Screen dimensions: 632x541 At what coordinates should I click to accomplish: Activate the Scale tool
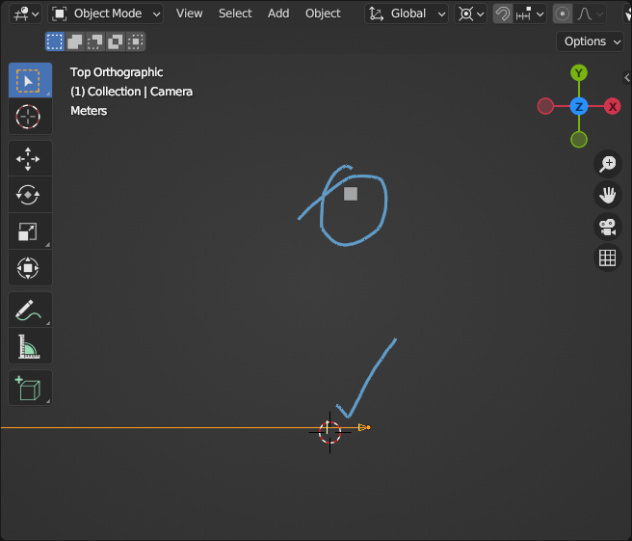29,231
